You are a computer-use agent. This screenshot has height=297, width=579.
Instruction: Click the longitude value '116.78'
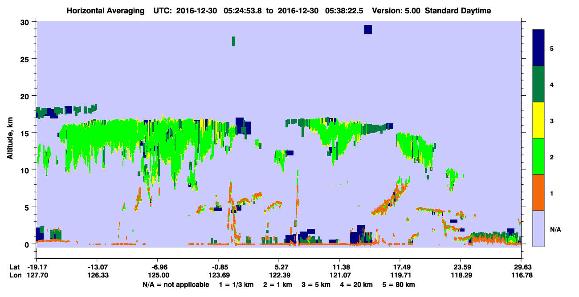pos(521,275)
